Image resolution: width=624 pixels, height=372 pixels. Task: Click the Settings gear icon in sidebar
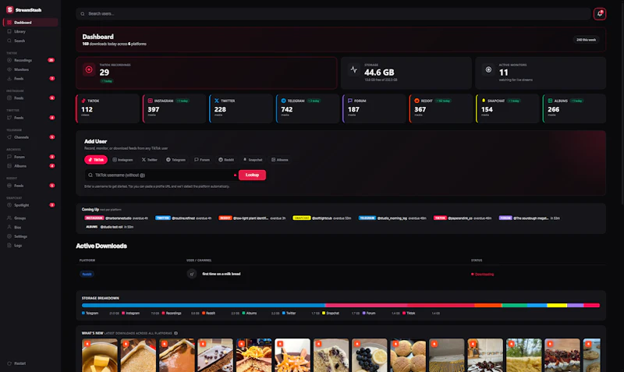click(9, 236)
